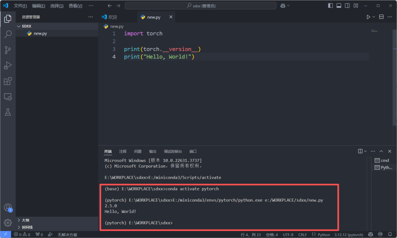Screen dimensions: 397x238
Task: Switch to the 欢迎 editor tab
Action: [112, 17]
